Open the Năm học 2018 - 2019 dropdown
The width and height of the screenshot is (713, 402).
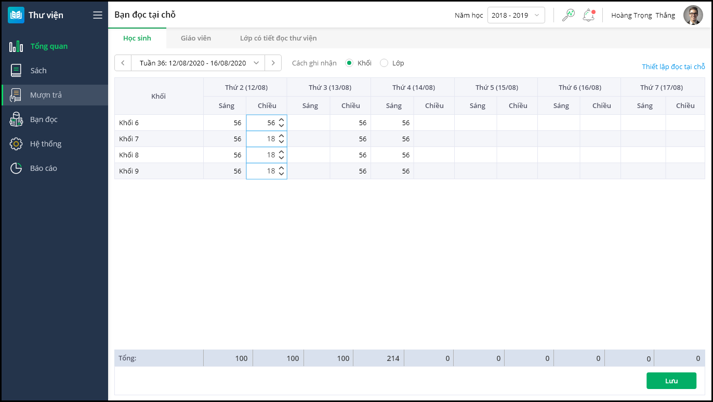[516, 15]
